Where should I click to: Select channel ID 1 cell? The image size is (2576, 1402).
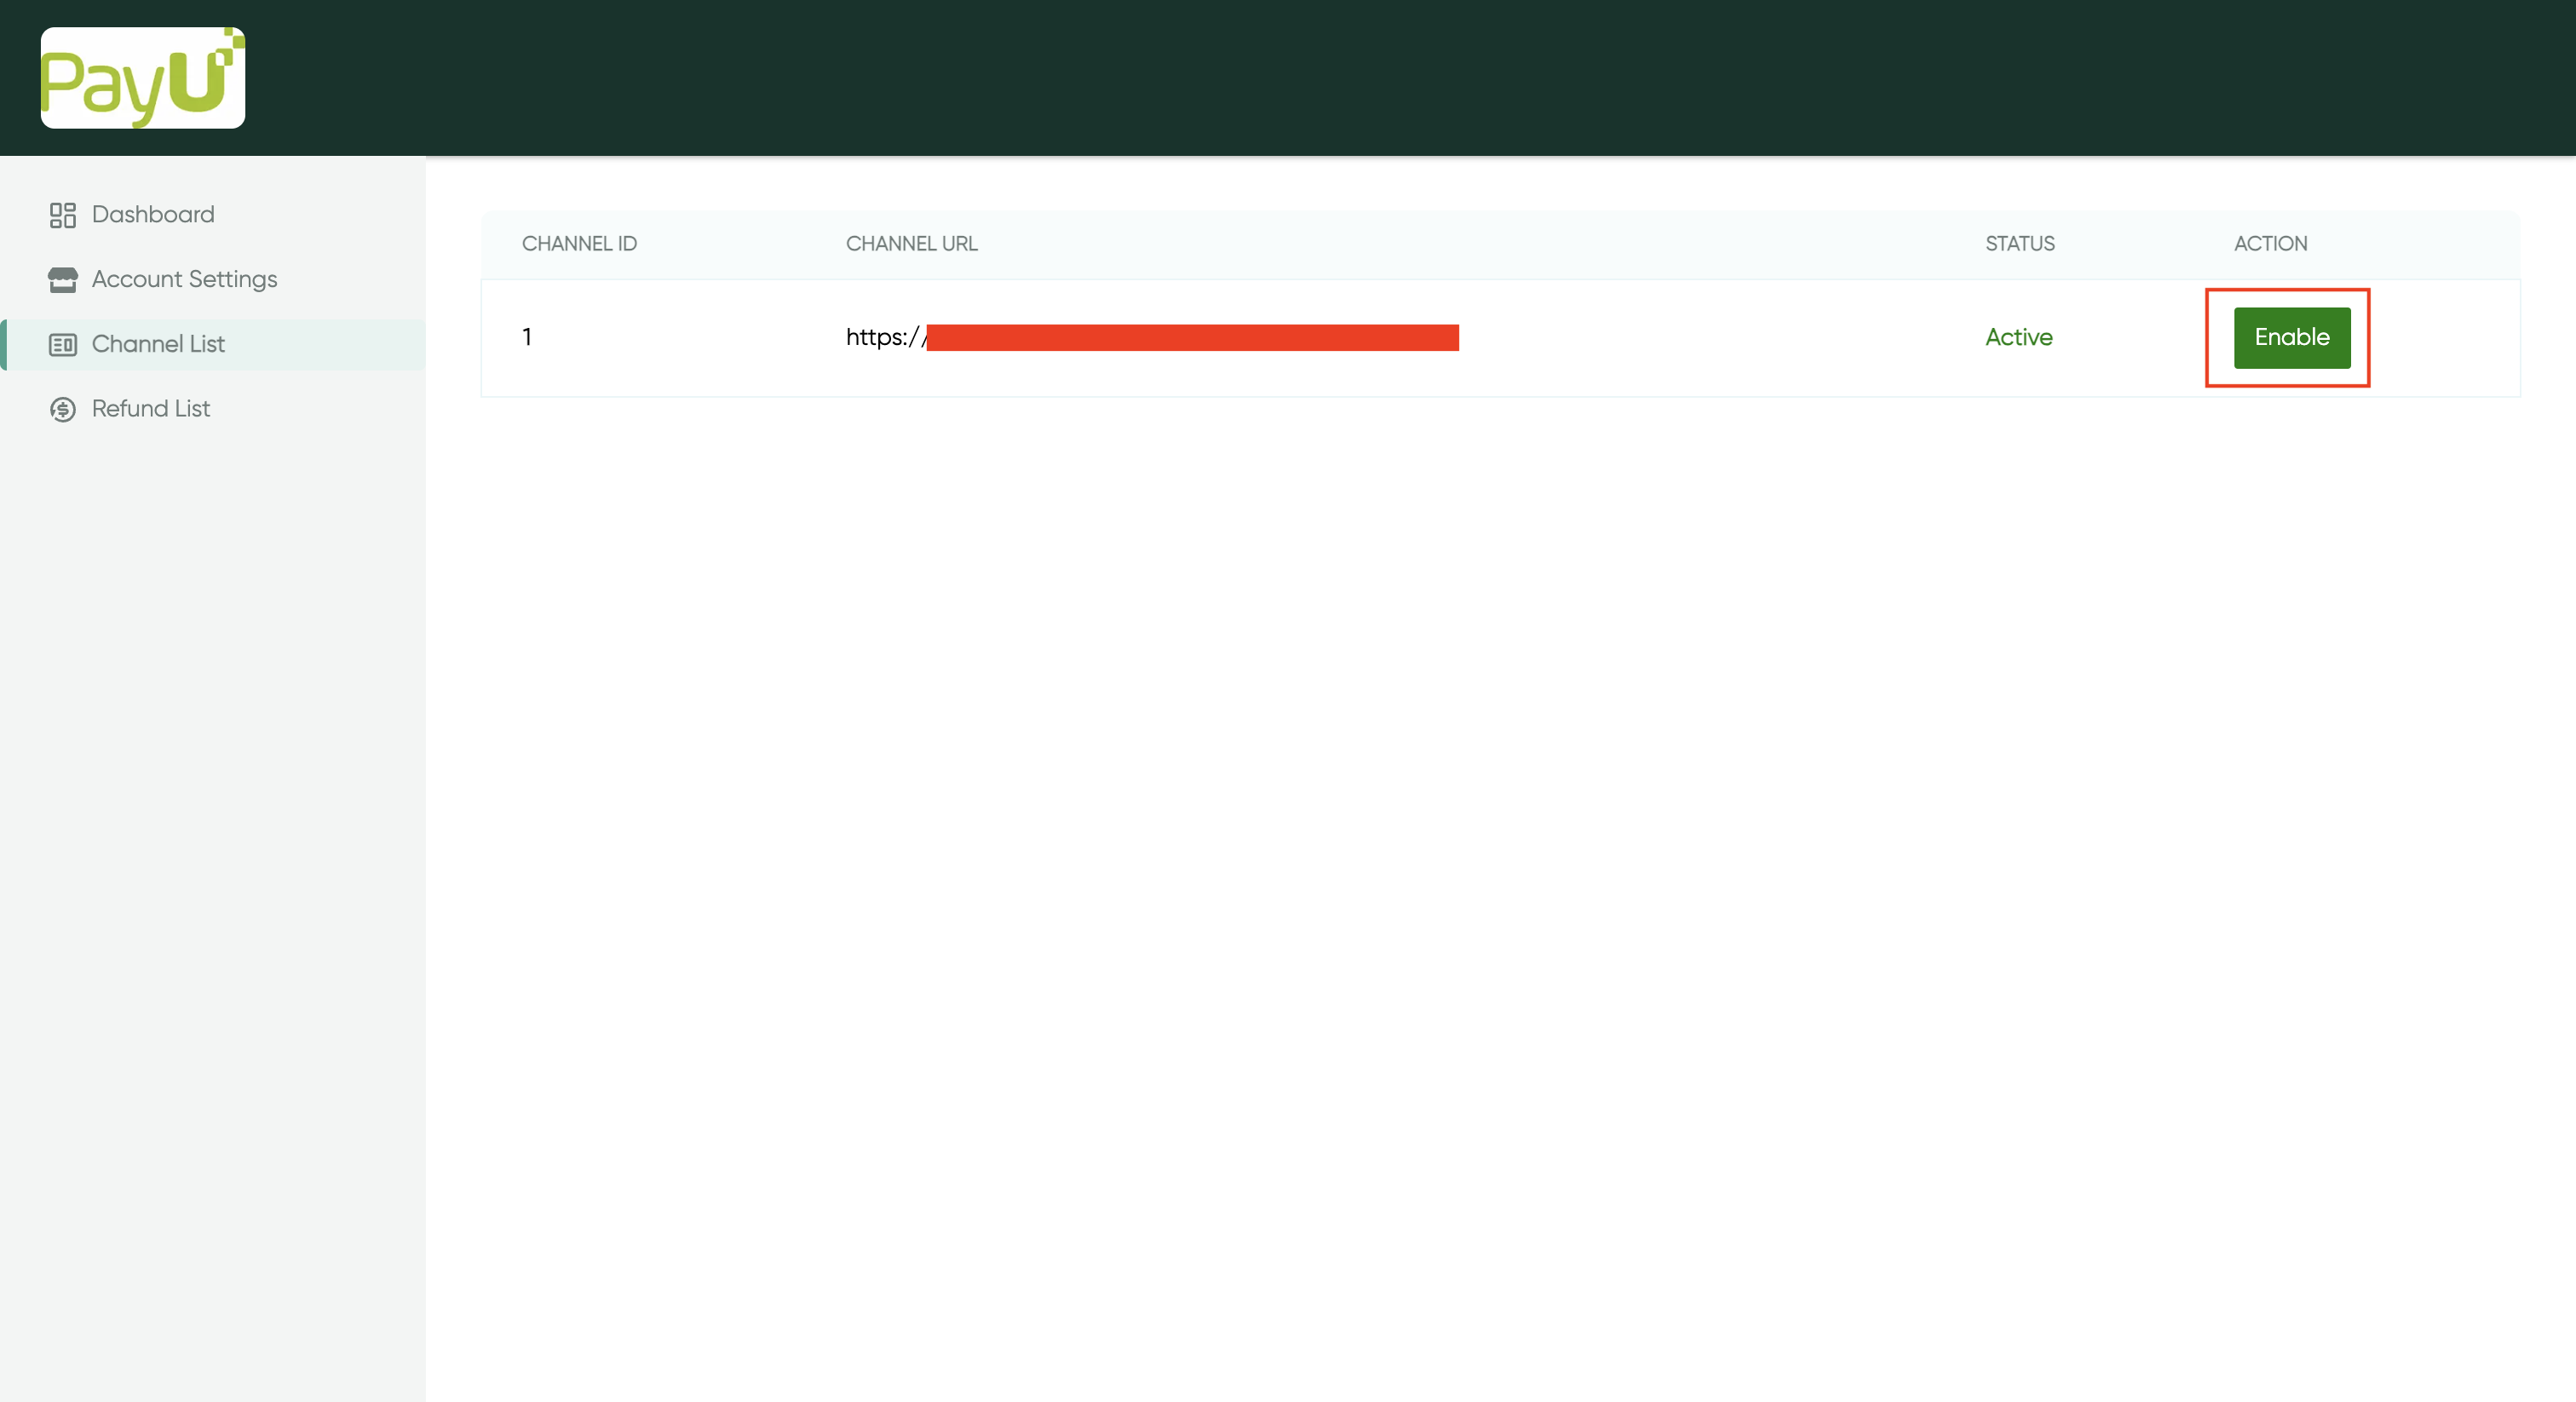(527, 338)
